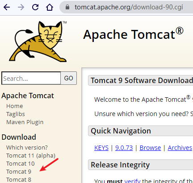The image size is (193, 183).
Task: Click the Apache Tomcat page title heading
Action: click(x=133, y=34)
